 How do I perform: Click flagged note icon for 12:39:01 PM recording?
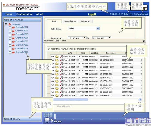point(61,95)
